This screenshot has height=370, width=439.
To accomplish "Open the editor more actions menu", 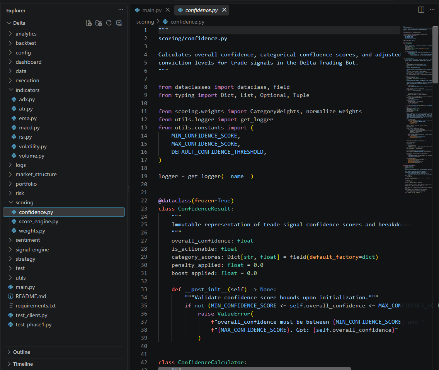I will point(432,10).
